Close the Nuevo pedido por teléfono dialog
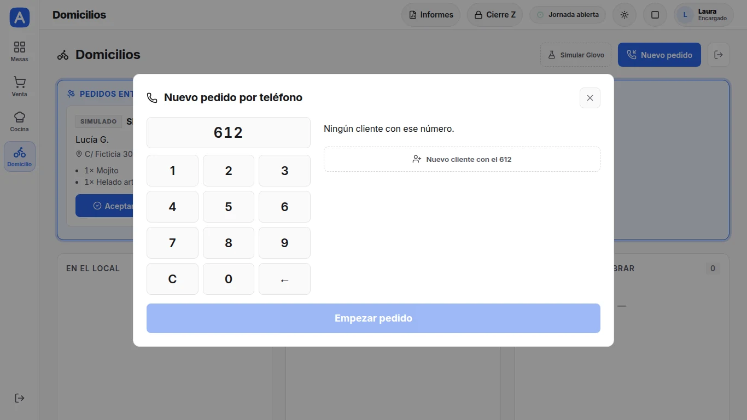The width and height of the screenshot is (747, 420). (590, 98)
